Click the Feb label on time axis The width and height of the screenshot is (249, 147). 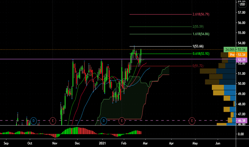[x=124, y=143]
